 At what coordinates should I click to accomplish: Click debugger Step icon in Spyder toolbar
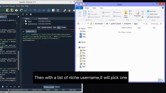point(30,10)
